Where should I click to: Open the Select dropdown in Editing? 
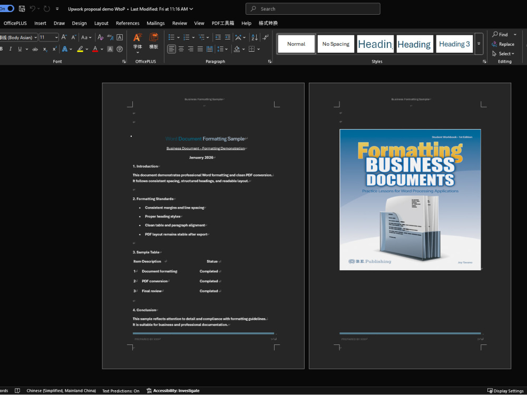(503, 54)
